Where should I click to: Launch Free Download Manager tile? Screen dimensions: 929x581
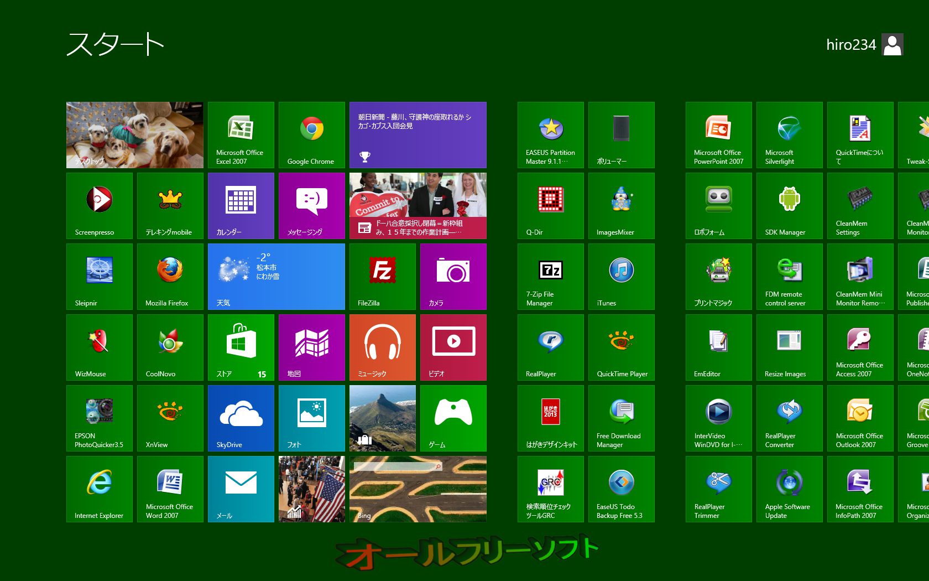(x=622, y=418)
